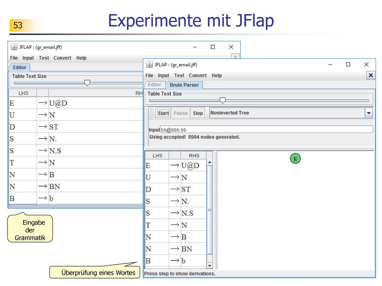Viewport: 382px width, 286px height.
Task: Open the parse view dropdown arrow
Action: 369,113
